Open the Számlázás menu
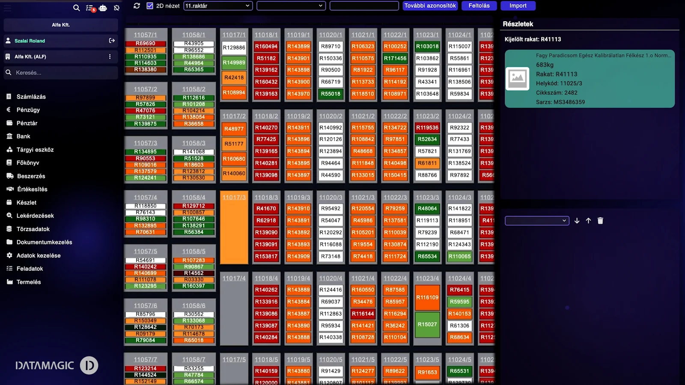Screen dimensions: 685x385 (31, 97)
